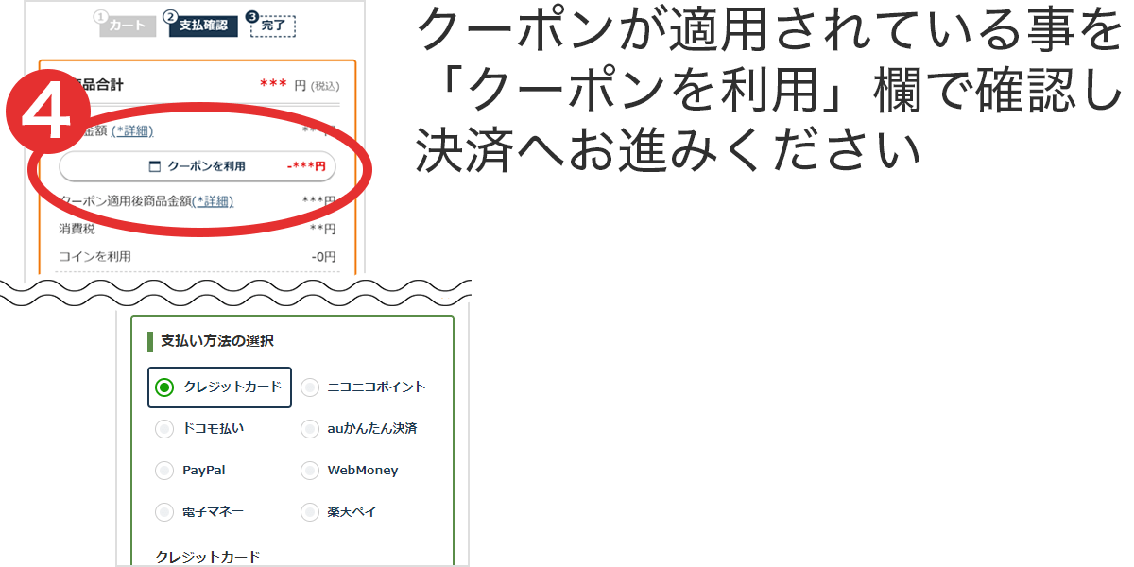Click the coupon discount amount -***円
Image resolution: width=1134 pixels, height=567 pixels.
(x=306, y=166)
